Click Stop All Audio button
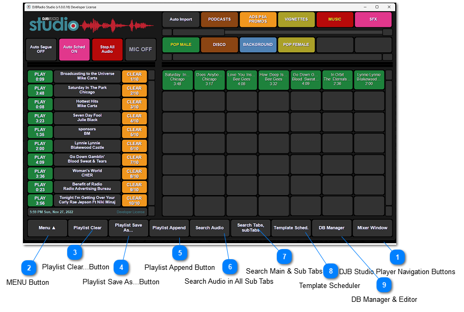464x312 pixels. (x=107, y=50)
